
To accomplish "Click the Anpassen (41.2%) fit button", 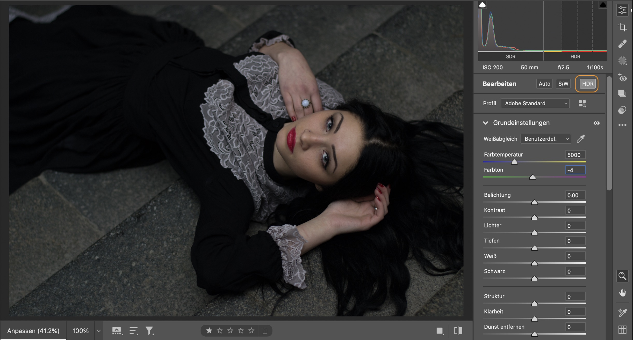I will pos(33,331).
